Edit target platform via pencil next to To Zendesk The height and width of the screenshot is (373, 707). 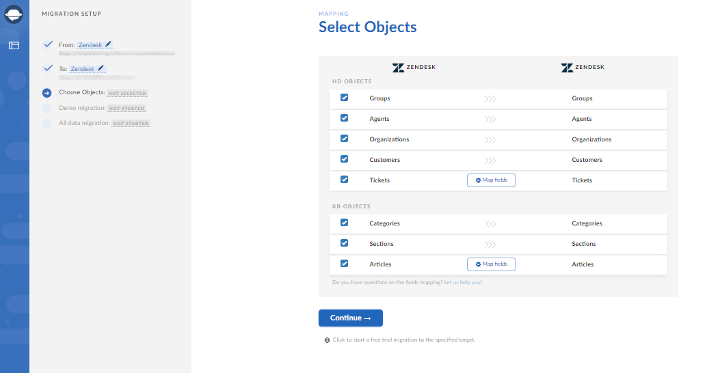coord(101,68)
